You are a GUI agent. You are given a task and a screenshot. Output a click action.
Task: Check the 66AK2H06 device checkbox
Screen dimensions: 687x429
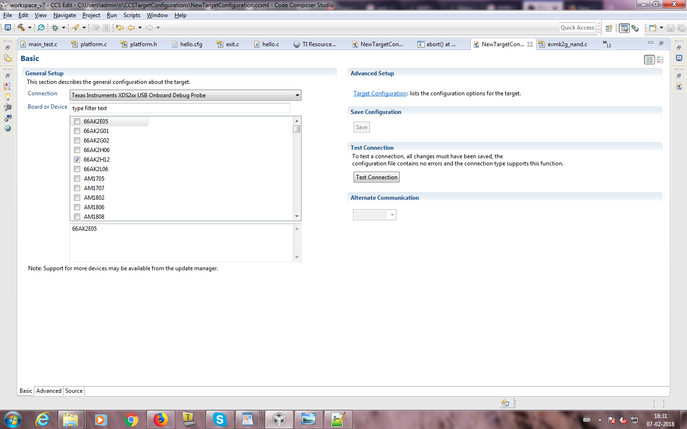point(77,150)
